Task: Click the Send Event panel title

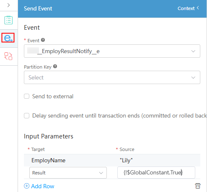Action: [38, 8]
